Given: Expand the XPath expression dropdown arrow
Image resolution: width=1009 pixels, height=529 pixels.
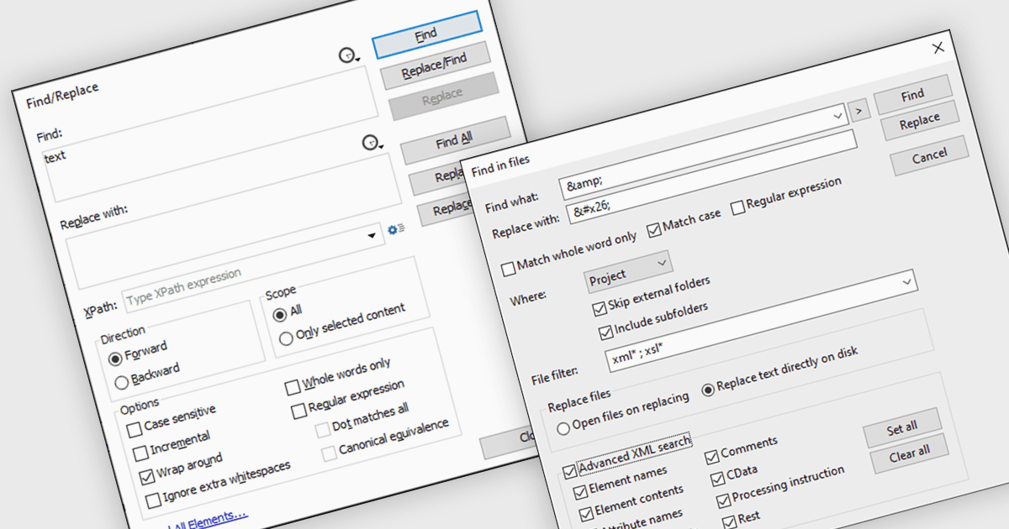Looking at the screenshot, I should click(372, 237).
